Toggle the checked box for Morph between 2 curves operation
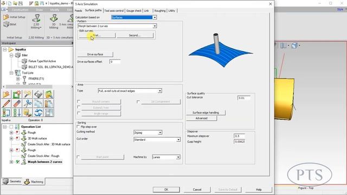Screen dimensions: 347x195 tap(17, 162)
